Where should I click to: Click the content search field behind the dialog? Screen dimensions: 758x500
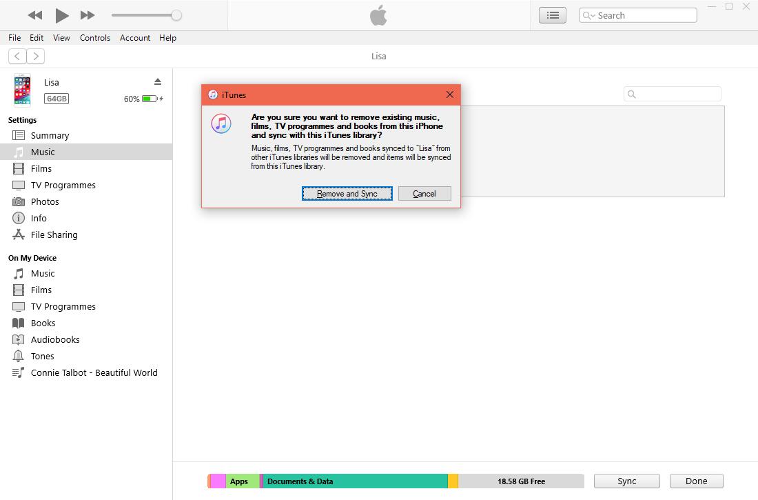point(673,94)
